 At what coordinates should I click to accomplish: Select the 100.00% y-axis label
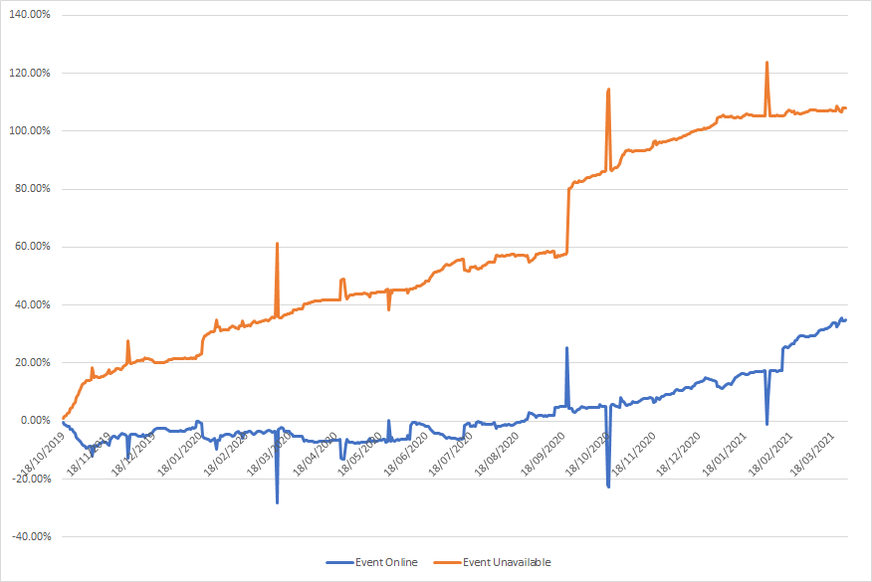[31, 131]
